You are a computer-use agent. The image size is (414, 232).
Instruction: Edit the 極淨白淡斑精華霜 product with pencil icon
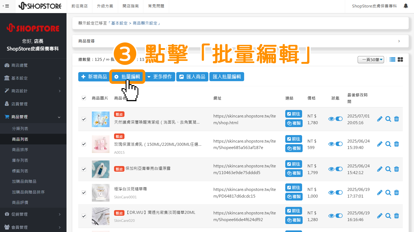[380, 192]
